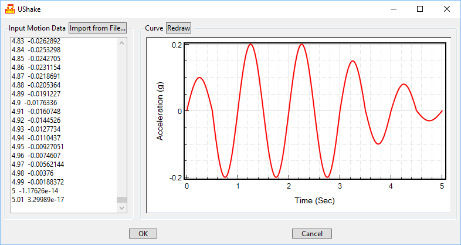Click the scrollbar thumb in motion data list

(x=122, y=200)
